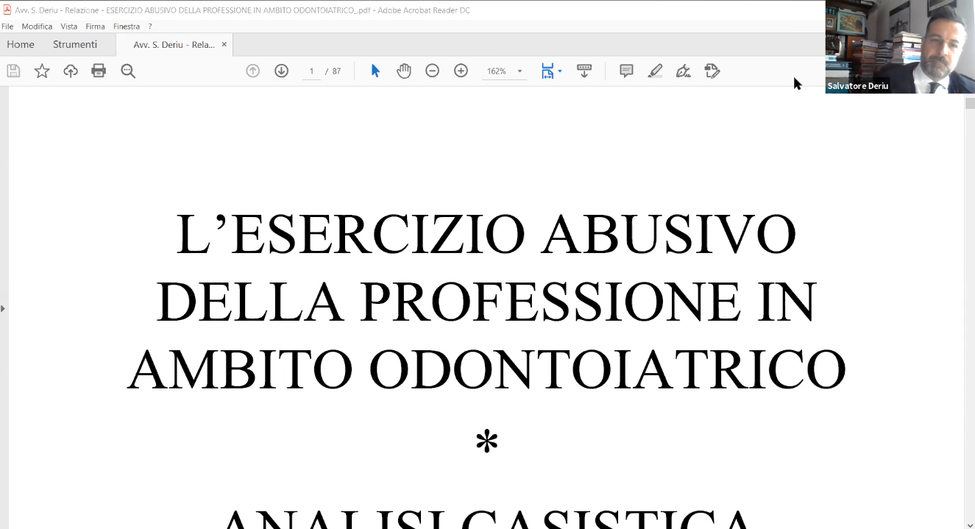Close the Avv. S. Deriu document tab

(224, 44)
